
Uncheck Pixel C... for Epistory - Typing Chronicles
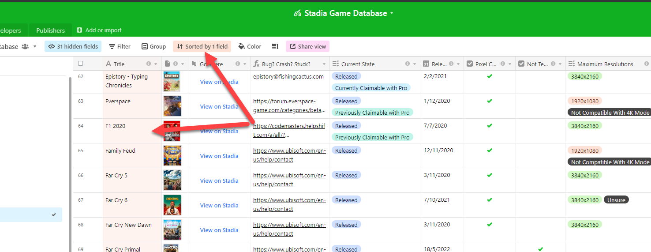(x=490, y=76)
